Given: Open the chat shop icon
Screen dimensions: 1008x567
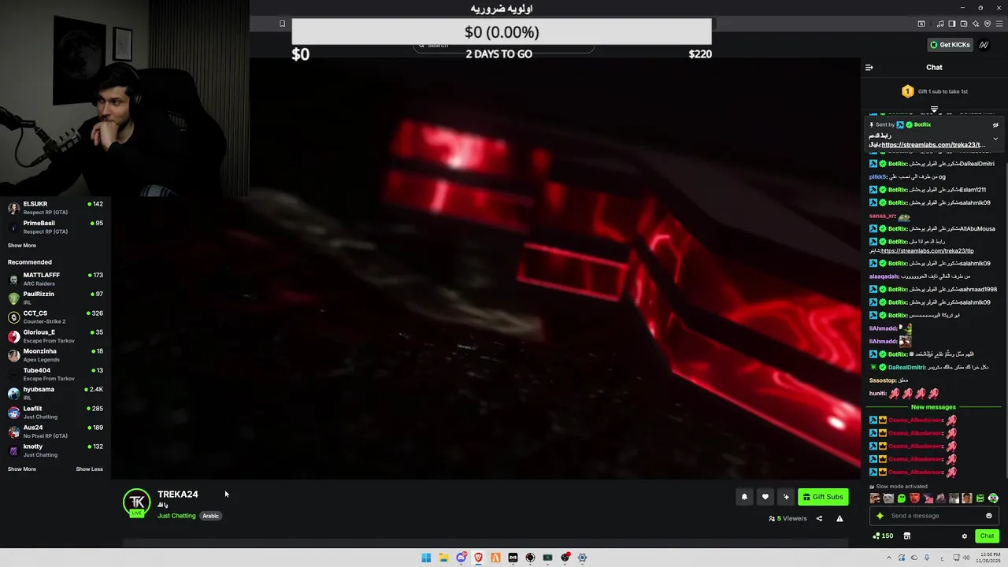Looking at the screenshot, I should click(906, 535).
